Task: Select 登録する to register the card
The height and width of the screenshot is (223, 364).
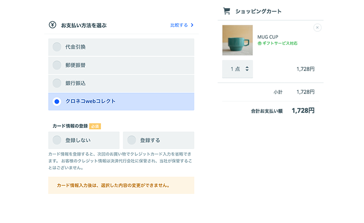Action: (132, 140)
